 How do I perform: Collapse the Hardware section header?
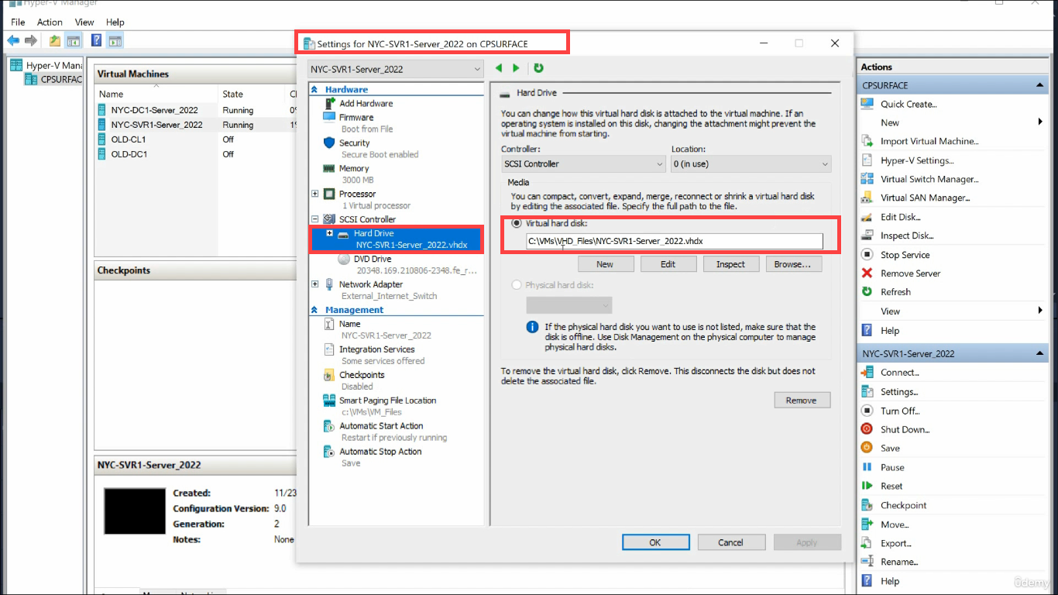click(314, 90)
